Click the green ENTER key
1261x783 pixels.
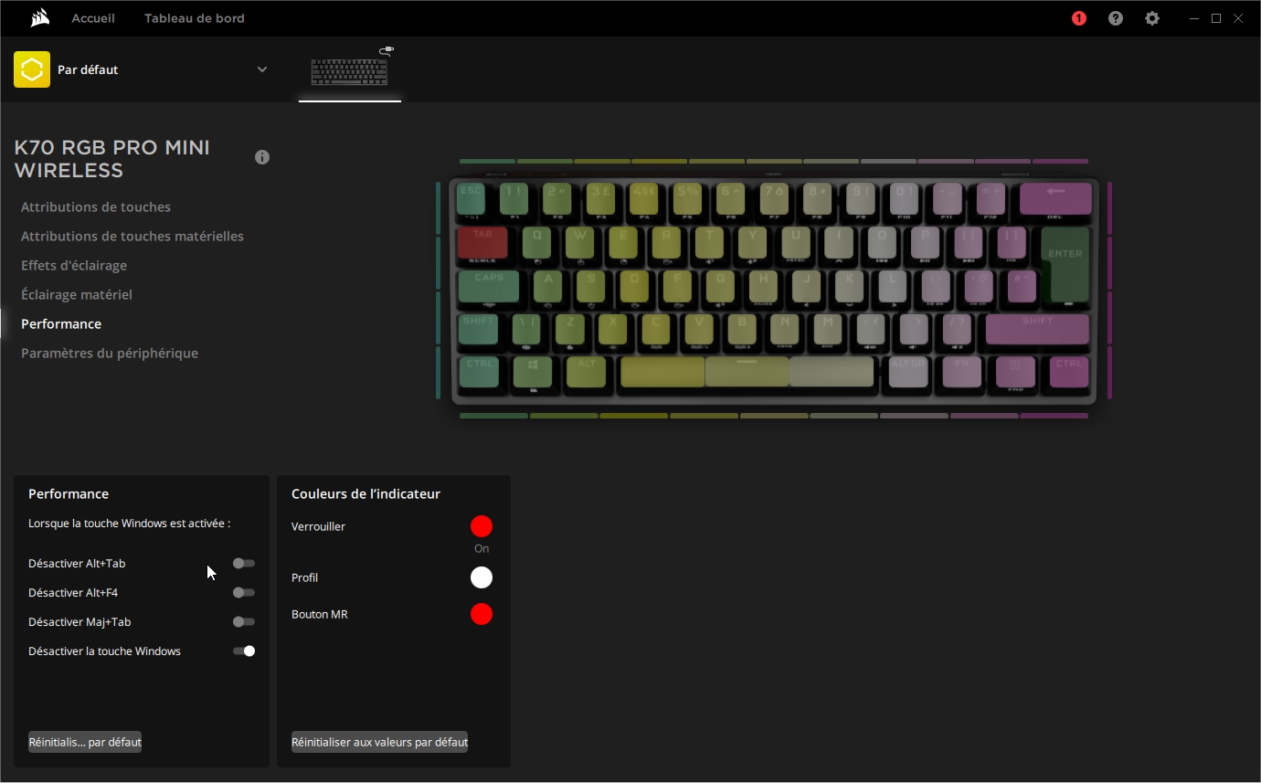pyautogui.click(x=1065, y=265)
